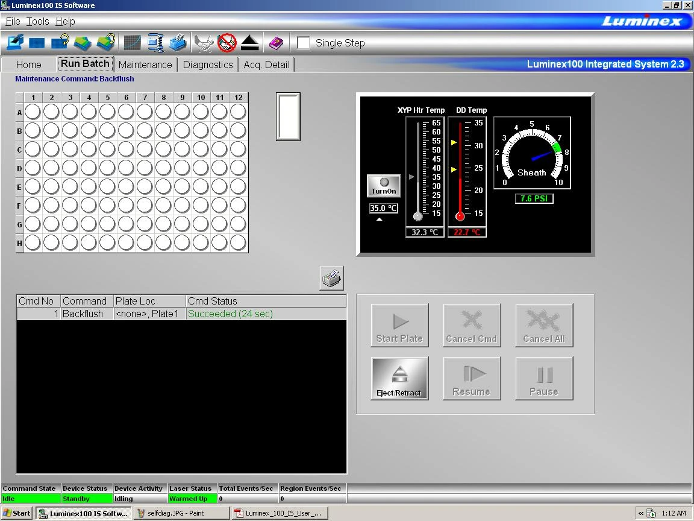The image size is (694, 521).
Task: Click the Warmed Up laser status indicator
Action: (193, 499)
